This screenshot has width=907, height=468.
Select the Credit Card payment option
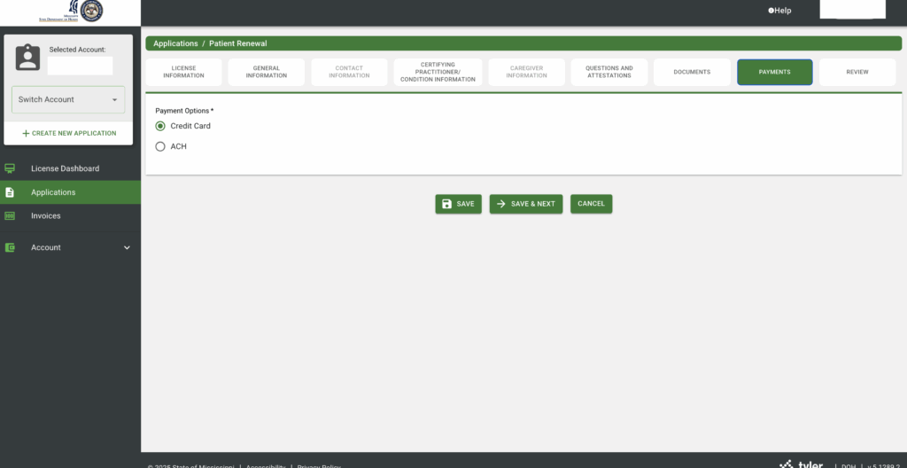[160, 126]
